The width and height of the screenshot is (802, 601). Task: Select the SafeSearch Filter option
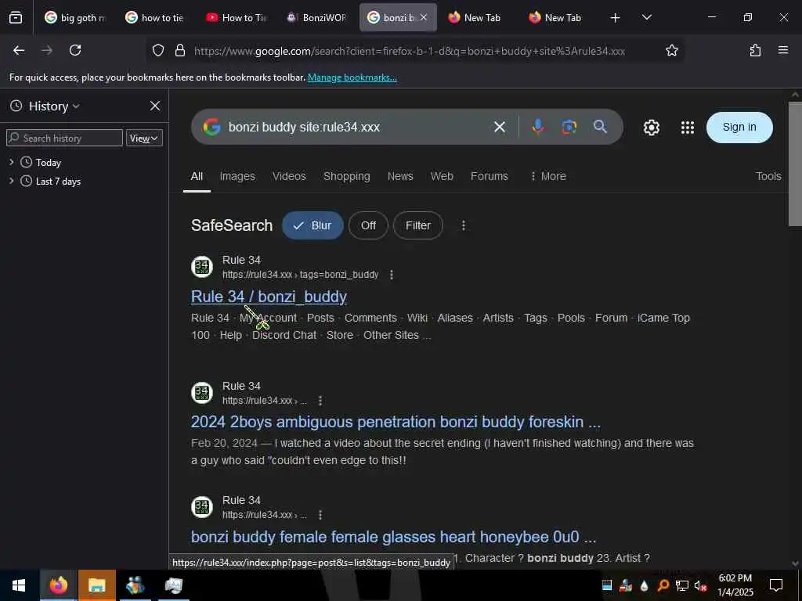tap(418, 225)
